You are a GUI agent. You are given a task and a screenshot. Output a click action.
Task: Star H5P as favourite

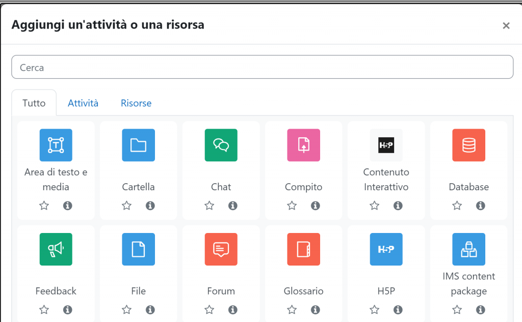(x=374, y=310)
